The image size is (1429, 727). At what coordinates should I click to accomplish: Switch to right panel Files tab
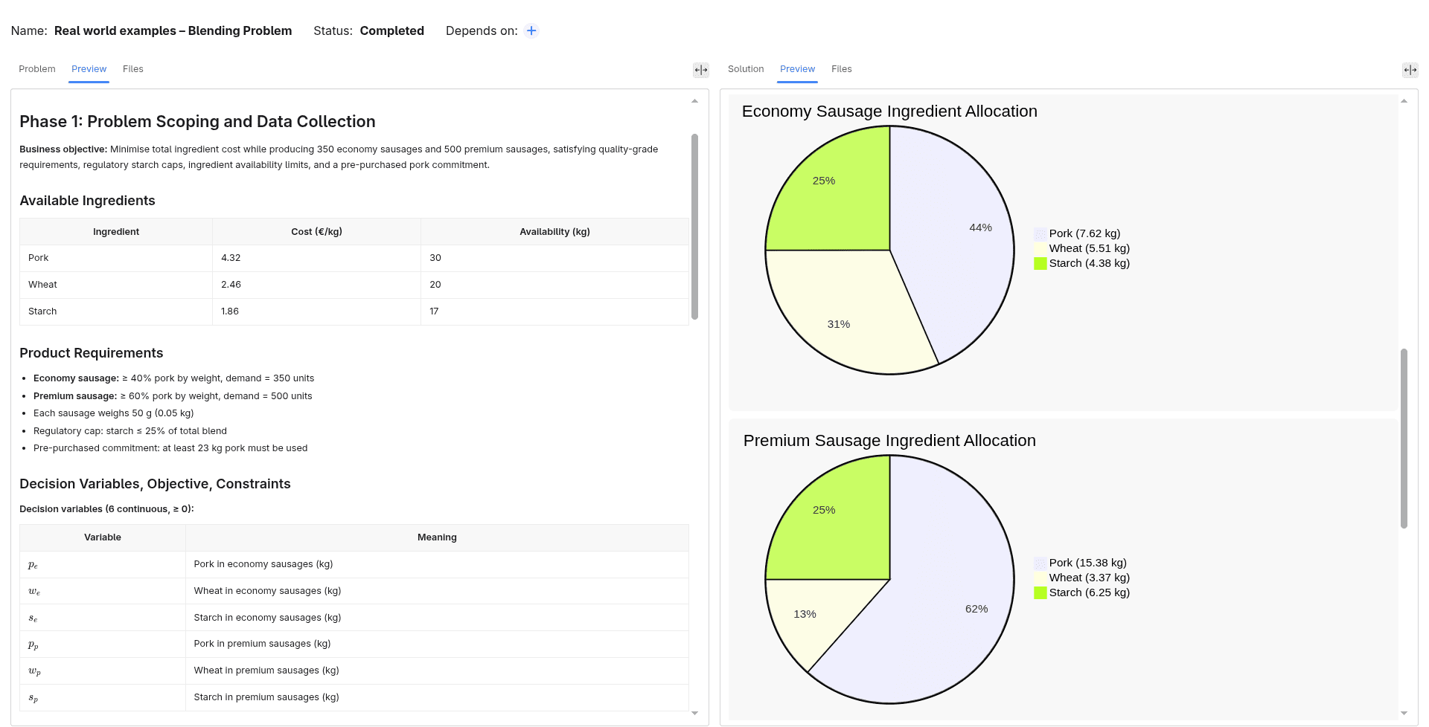(842, 69)
